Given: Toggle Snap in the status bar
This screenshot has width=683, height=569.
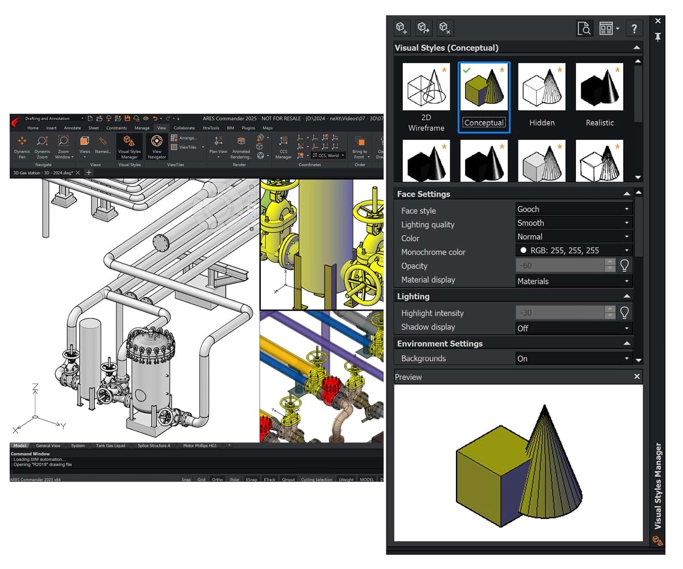Looking at the screenshot, I should (186, 480).
